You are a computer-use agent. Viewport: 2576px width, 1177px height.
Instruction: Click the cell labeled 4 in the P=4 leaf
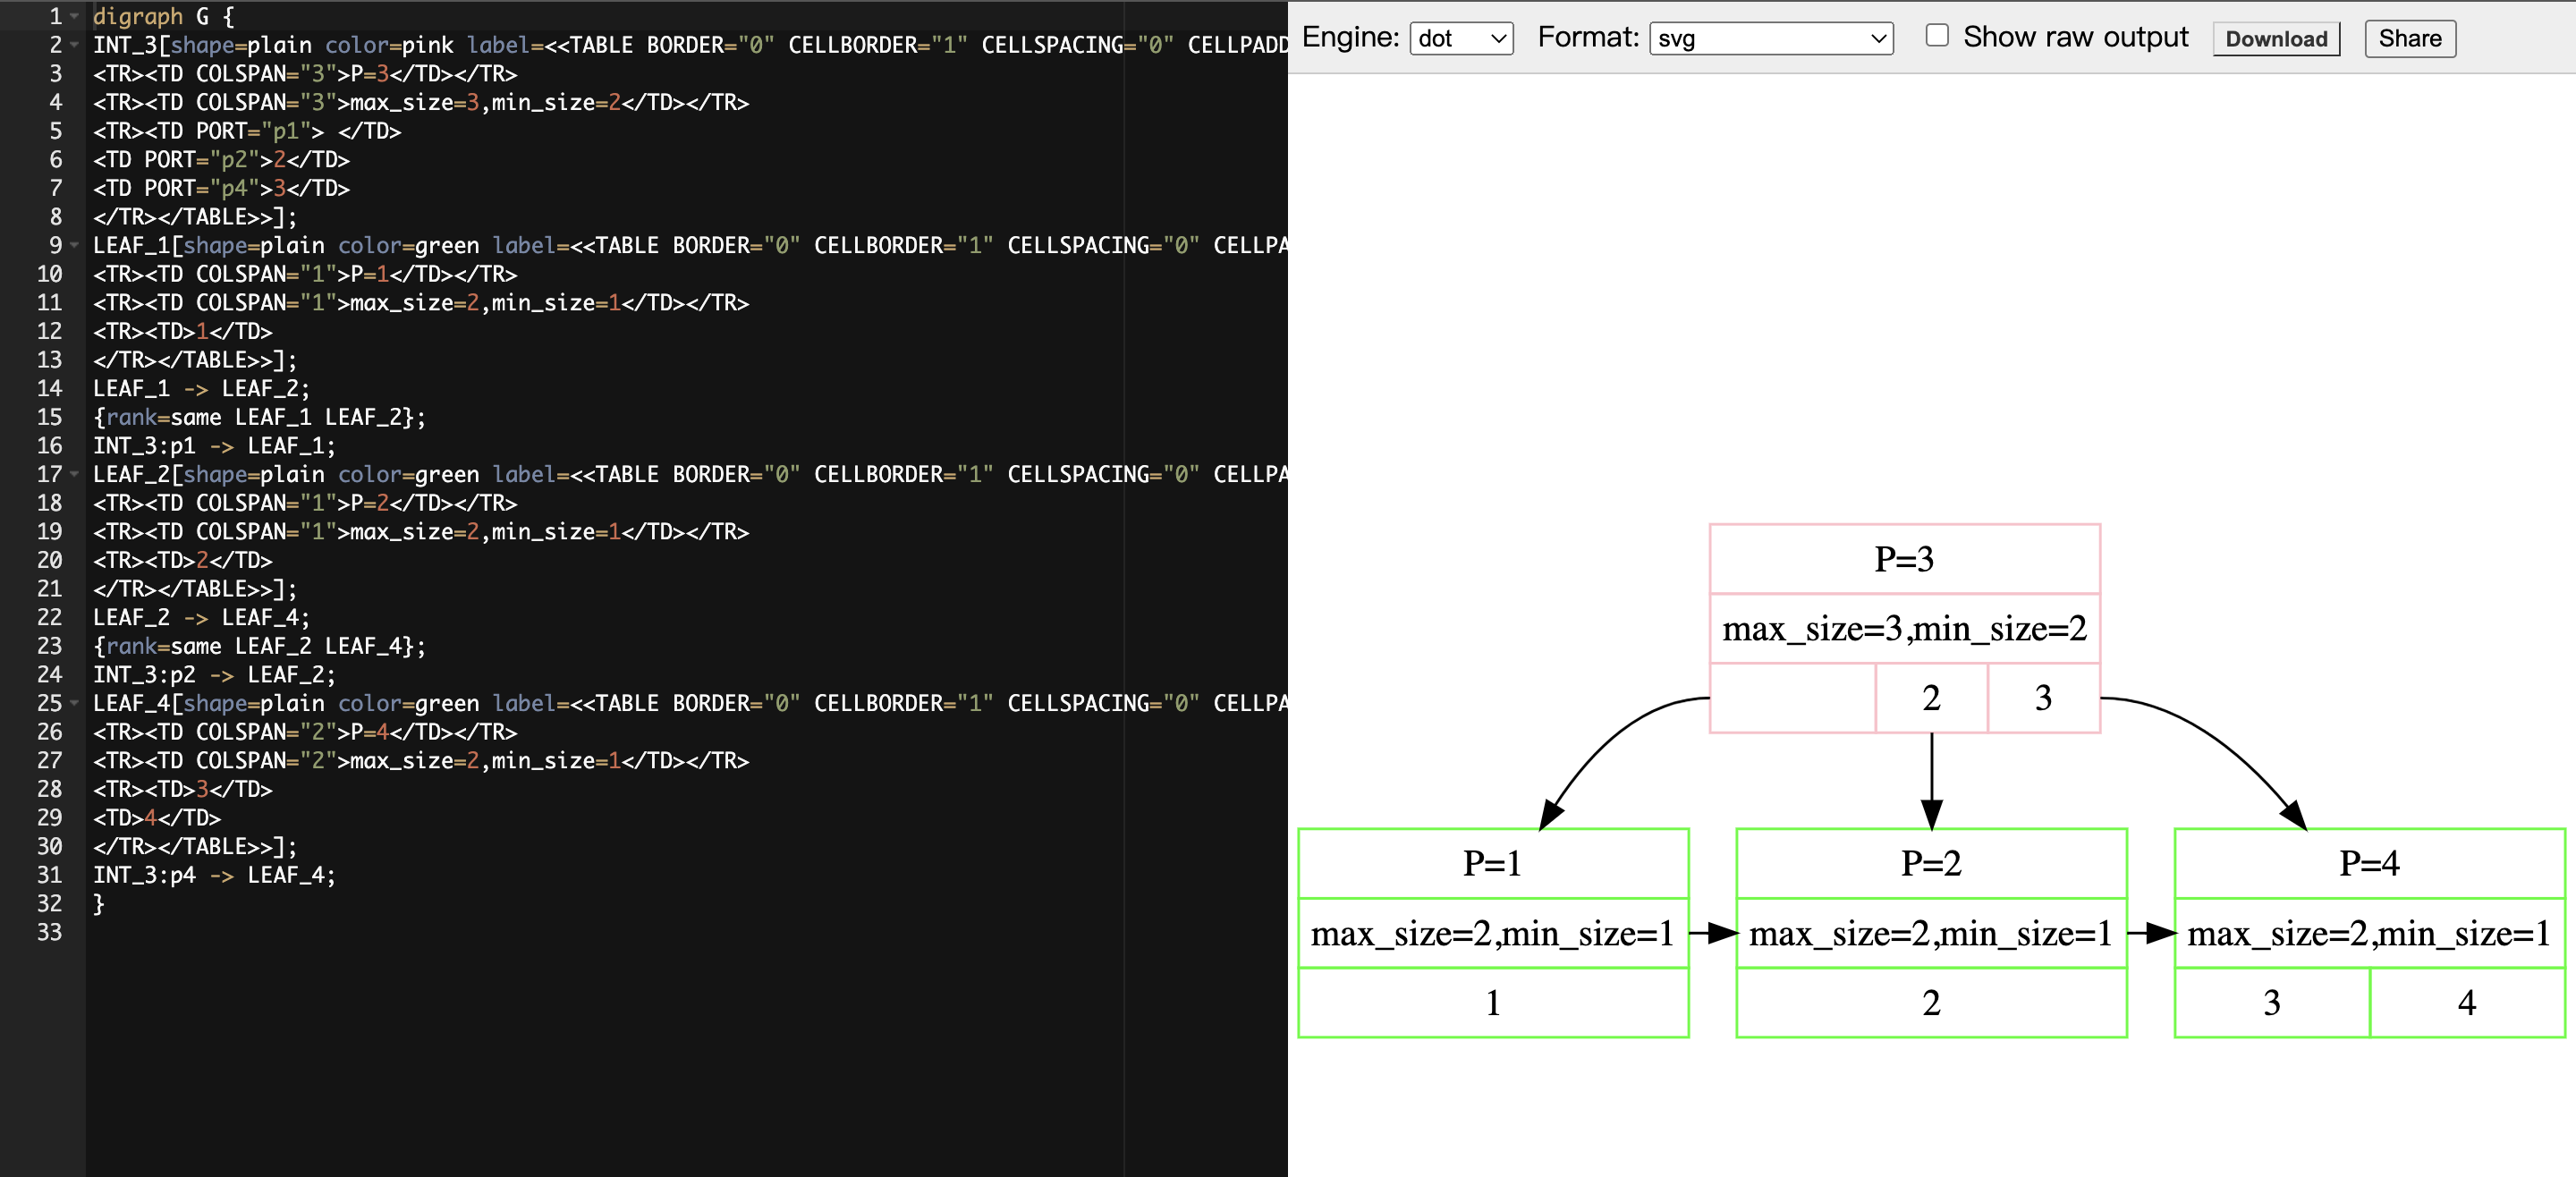2466,1002
